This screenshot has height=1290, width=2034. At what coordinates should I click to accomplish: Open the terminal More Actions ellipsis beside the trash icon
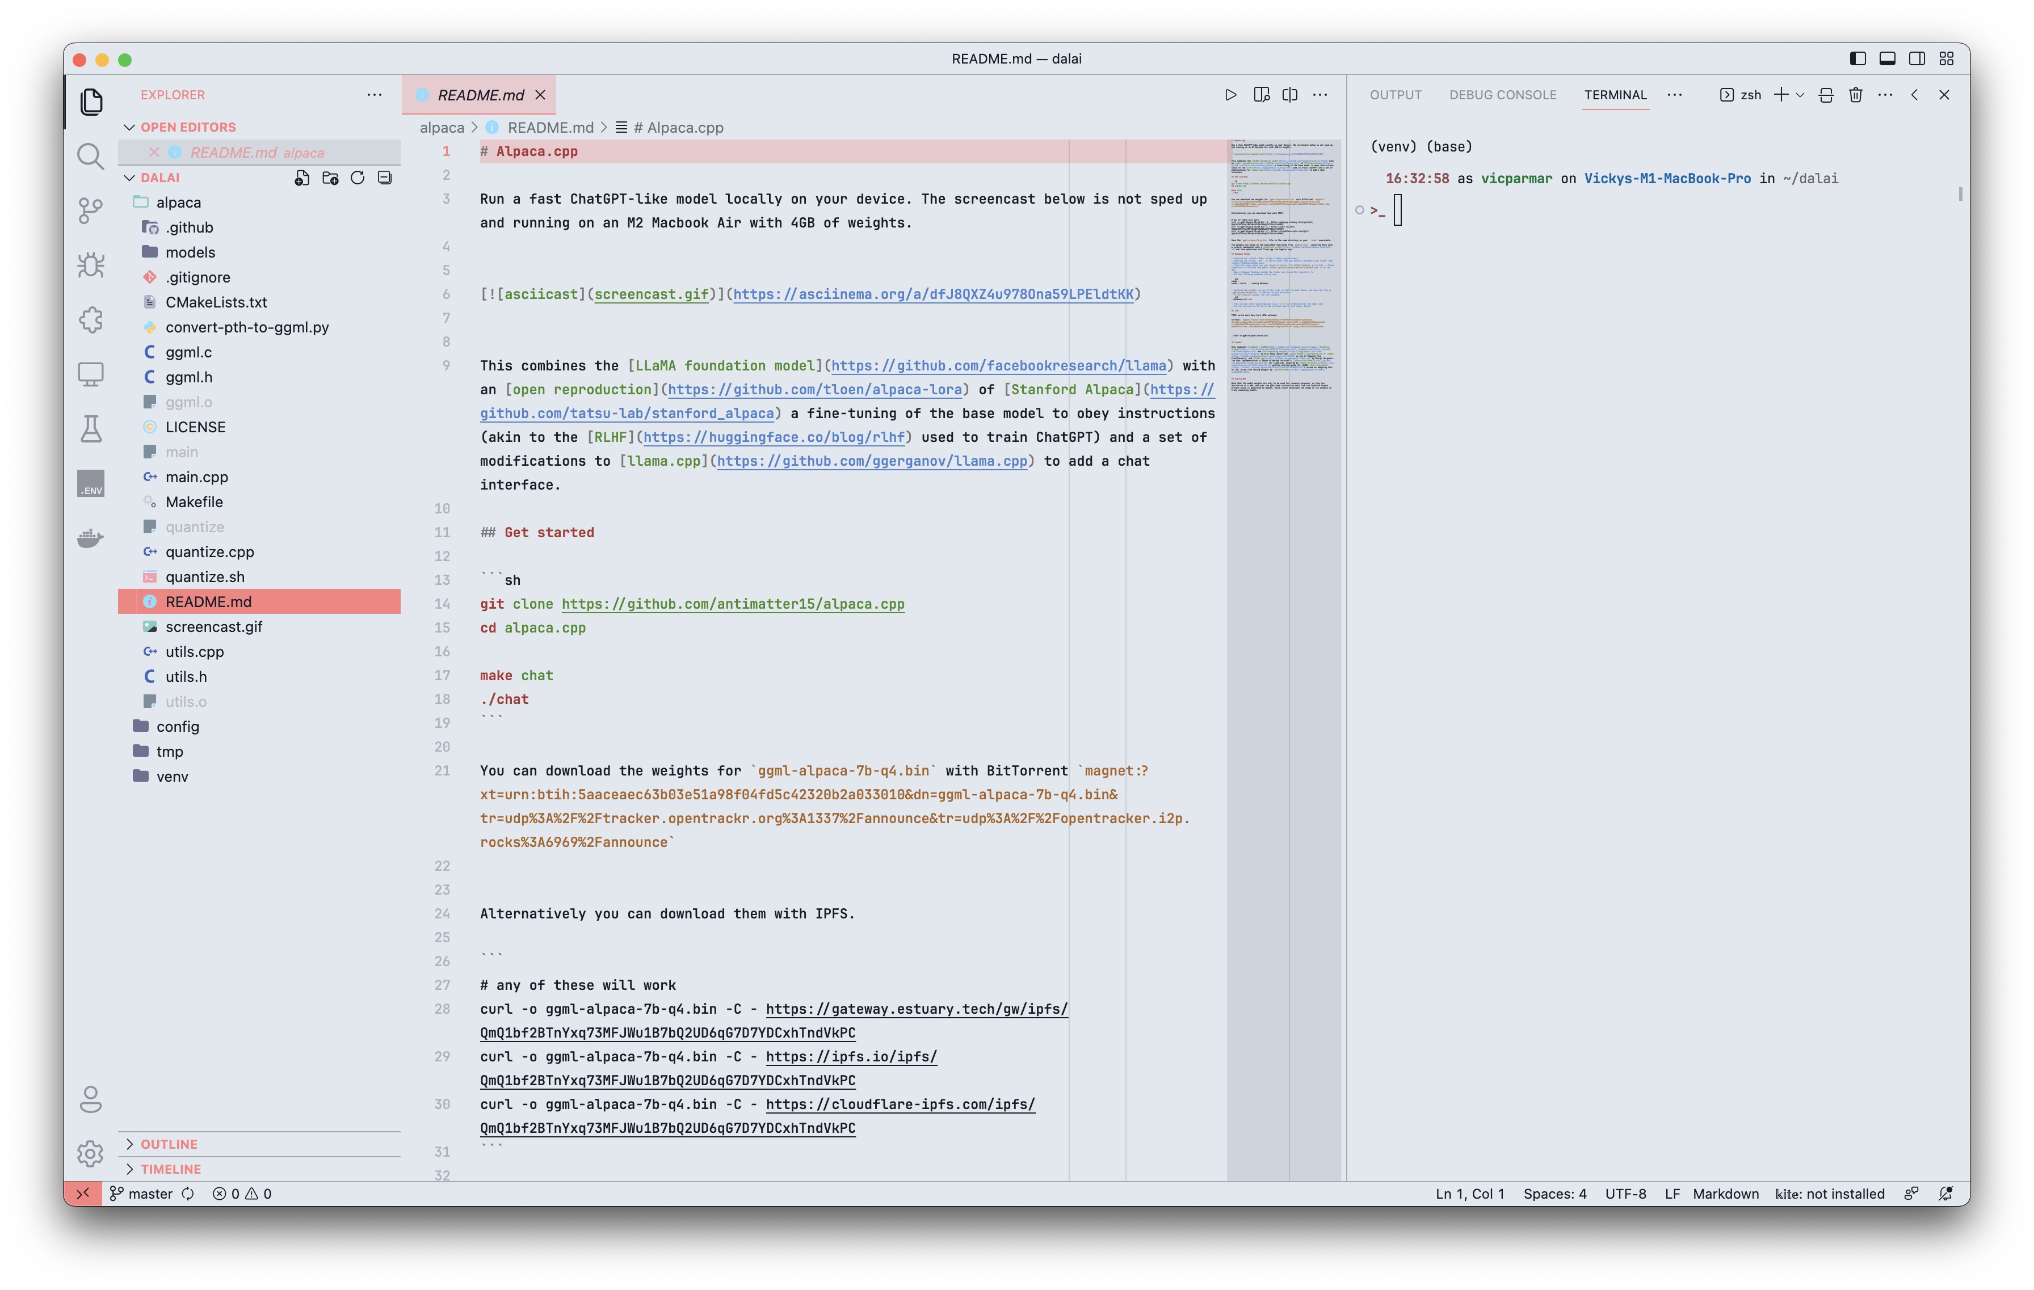(x=1885, y=95)
